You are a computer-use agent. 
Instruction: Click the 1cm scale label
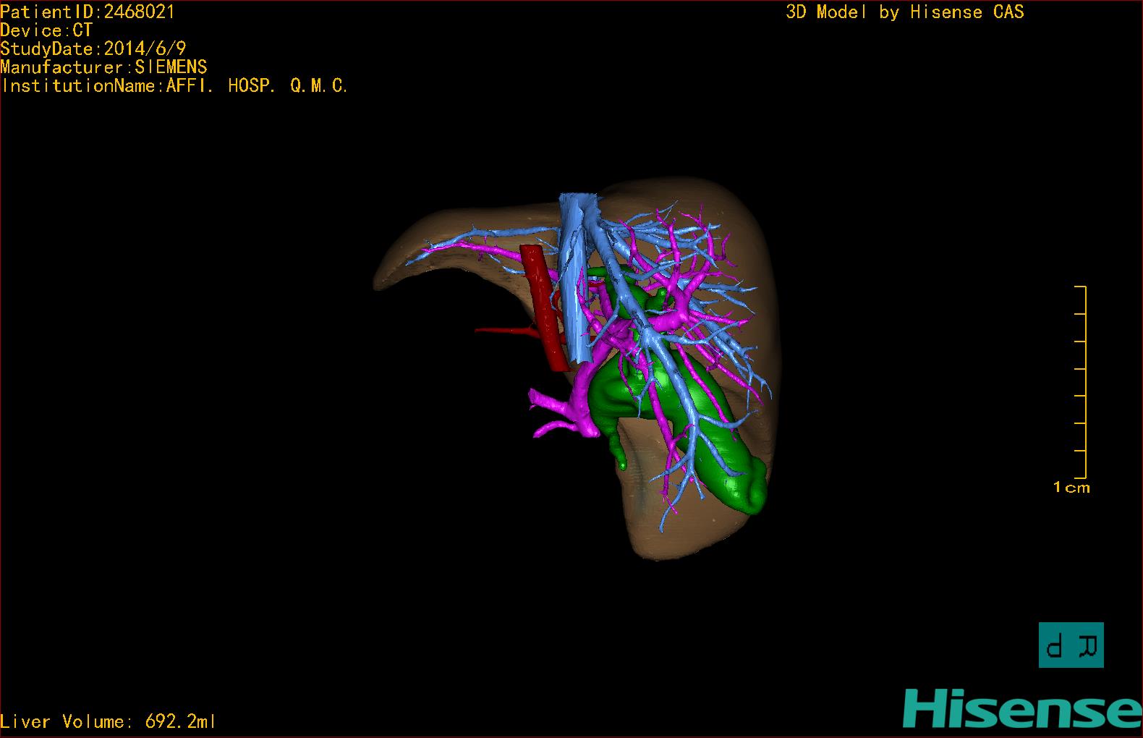(x=1071, y=488)
